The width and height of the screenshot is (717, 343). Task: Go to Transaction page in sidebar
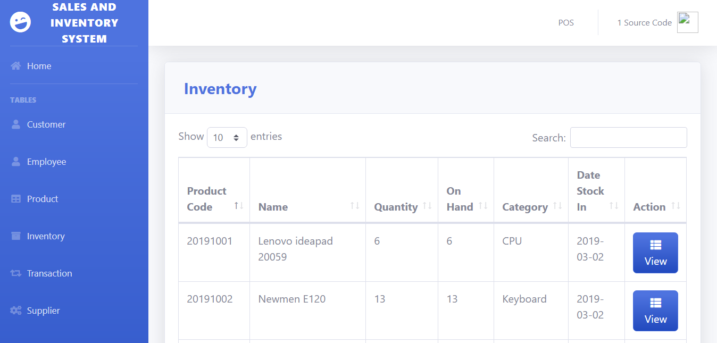point(49,273)
